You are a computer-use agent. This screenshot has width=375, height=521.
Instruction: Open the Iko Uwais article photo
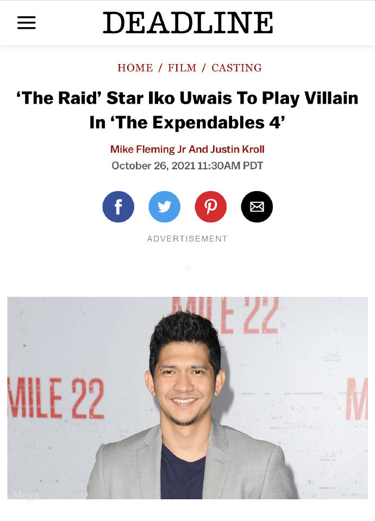pyautogui.click(x=187, y=398)
